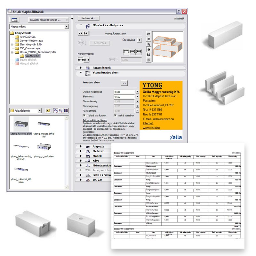Uncheck Rakd kötésben checkbox
The height and width of the screenshot is (256, 256).
pyautogui.click(x=115, y=116)
